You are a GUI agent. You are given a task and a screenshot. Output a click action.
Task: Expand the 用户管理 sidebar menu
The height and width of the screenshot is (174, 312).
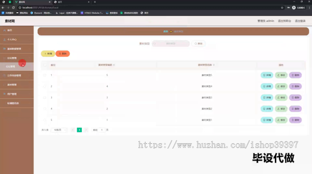click(17, 94)
